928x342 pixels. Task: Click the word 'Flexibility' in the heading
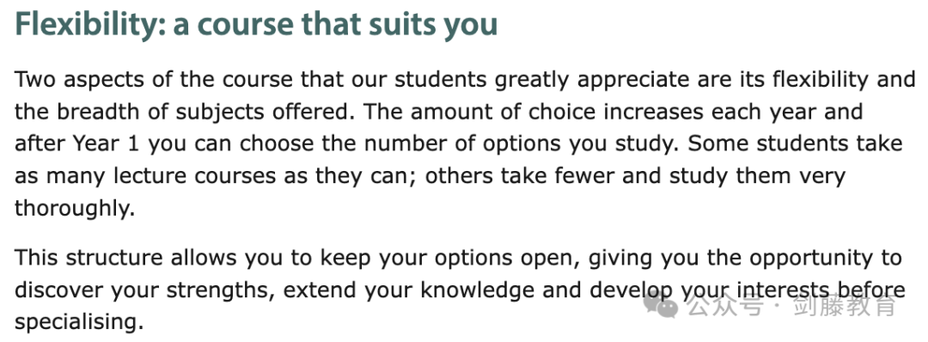click(x=88, y=23)
